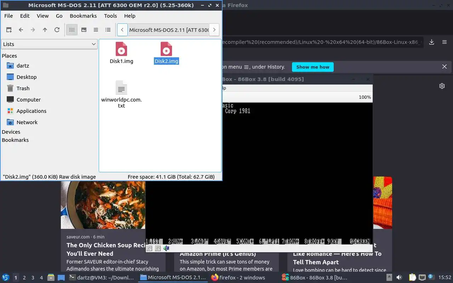Image resolution: width=453 pixels, height=283 pixels.
Task: Click the Microsoft MS-DOS 2.11 path button
Action: [168, 30]
